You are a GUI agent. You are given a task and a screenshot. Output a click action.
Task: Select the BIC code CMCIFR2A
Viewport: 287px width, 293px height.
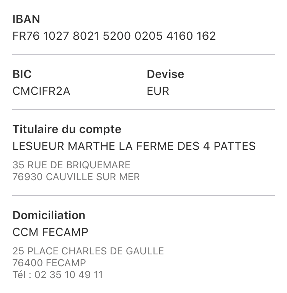coord(41,91)
